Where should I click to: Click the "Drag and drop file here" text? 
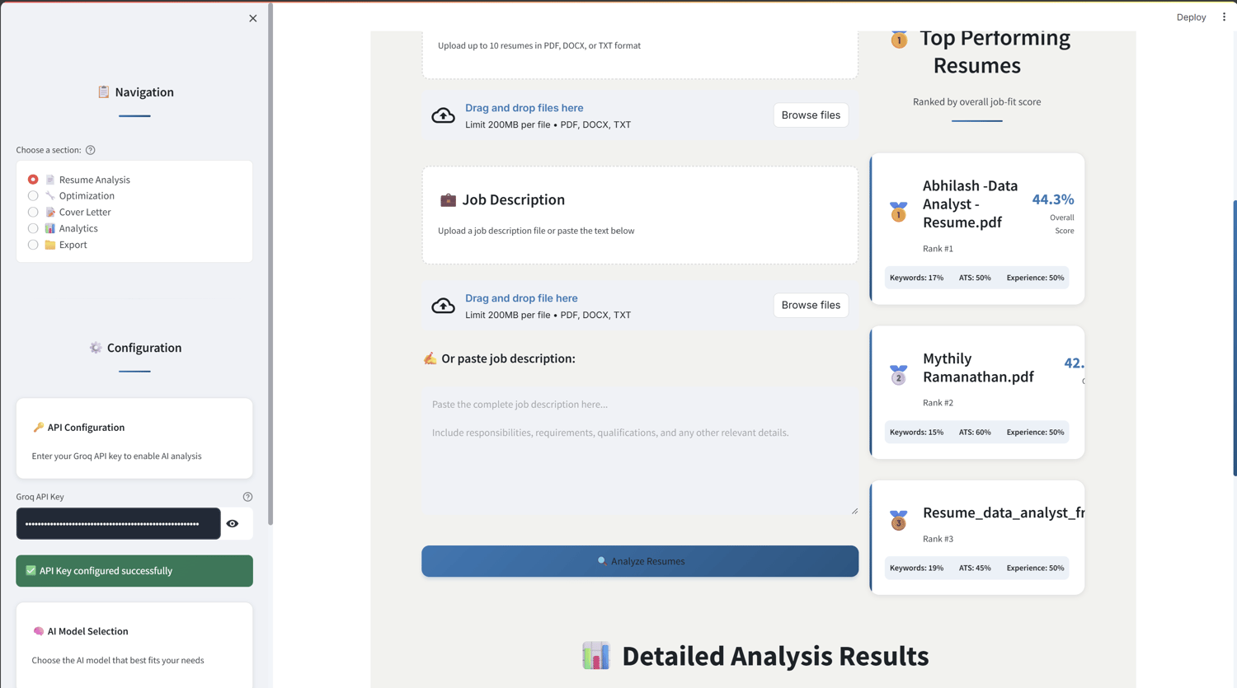[521, 298]
